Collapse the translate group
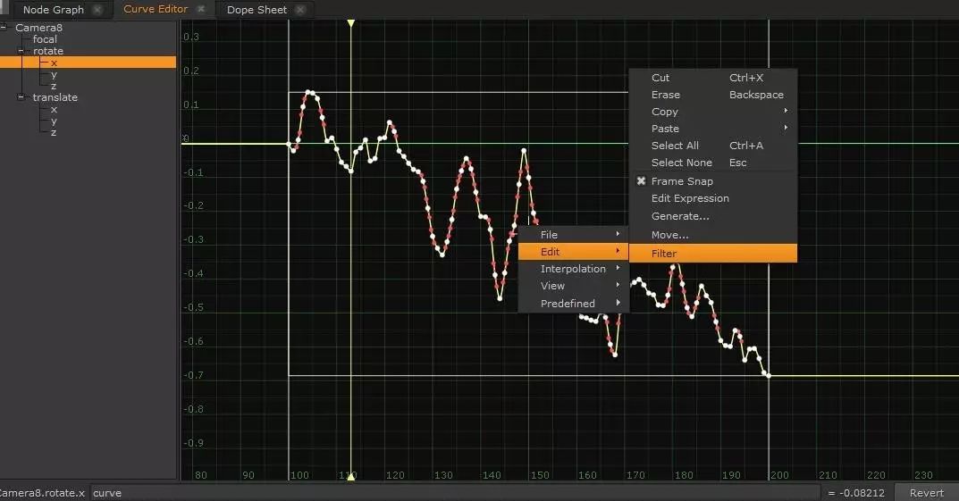Screen dimensions: 959x501 point(21,97)
